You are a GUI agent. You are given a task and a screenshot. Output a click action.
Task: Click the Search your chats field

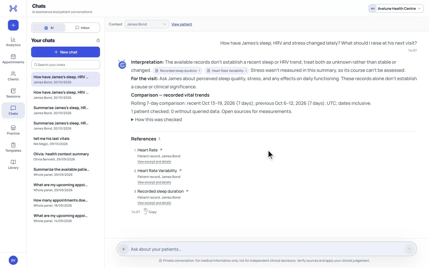[x=65, y=65]
